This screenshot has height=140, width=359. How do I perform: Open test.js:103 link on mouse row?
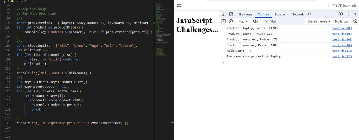click(x=342, y=34)
